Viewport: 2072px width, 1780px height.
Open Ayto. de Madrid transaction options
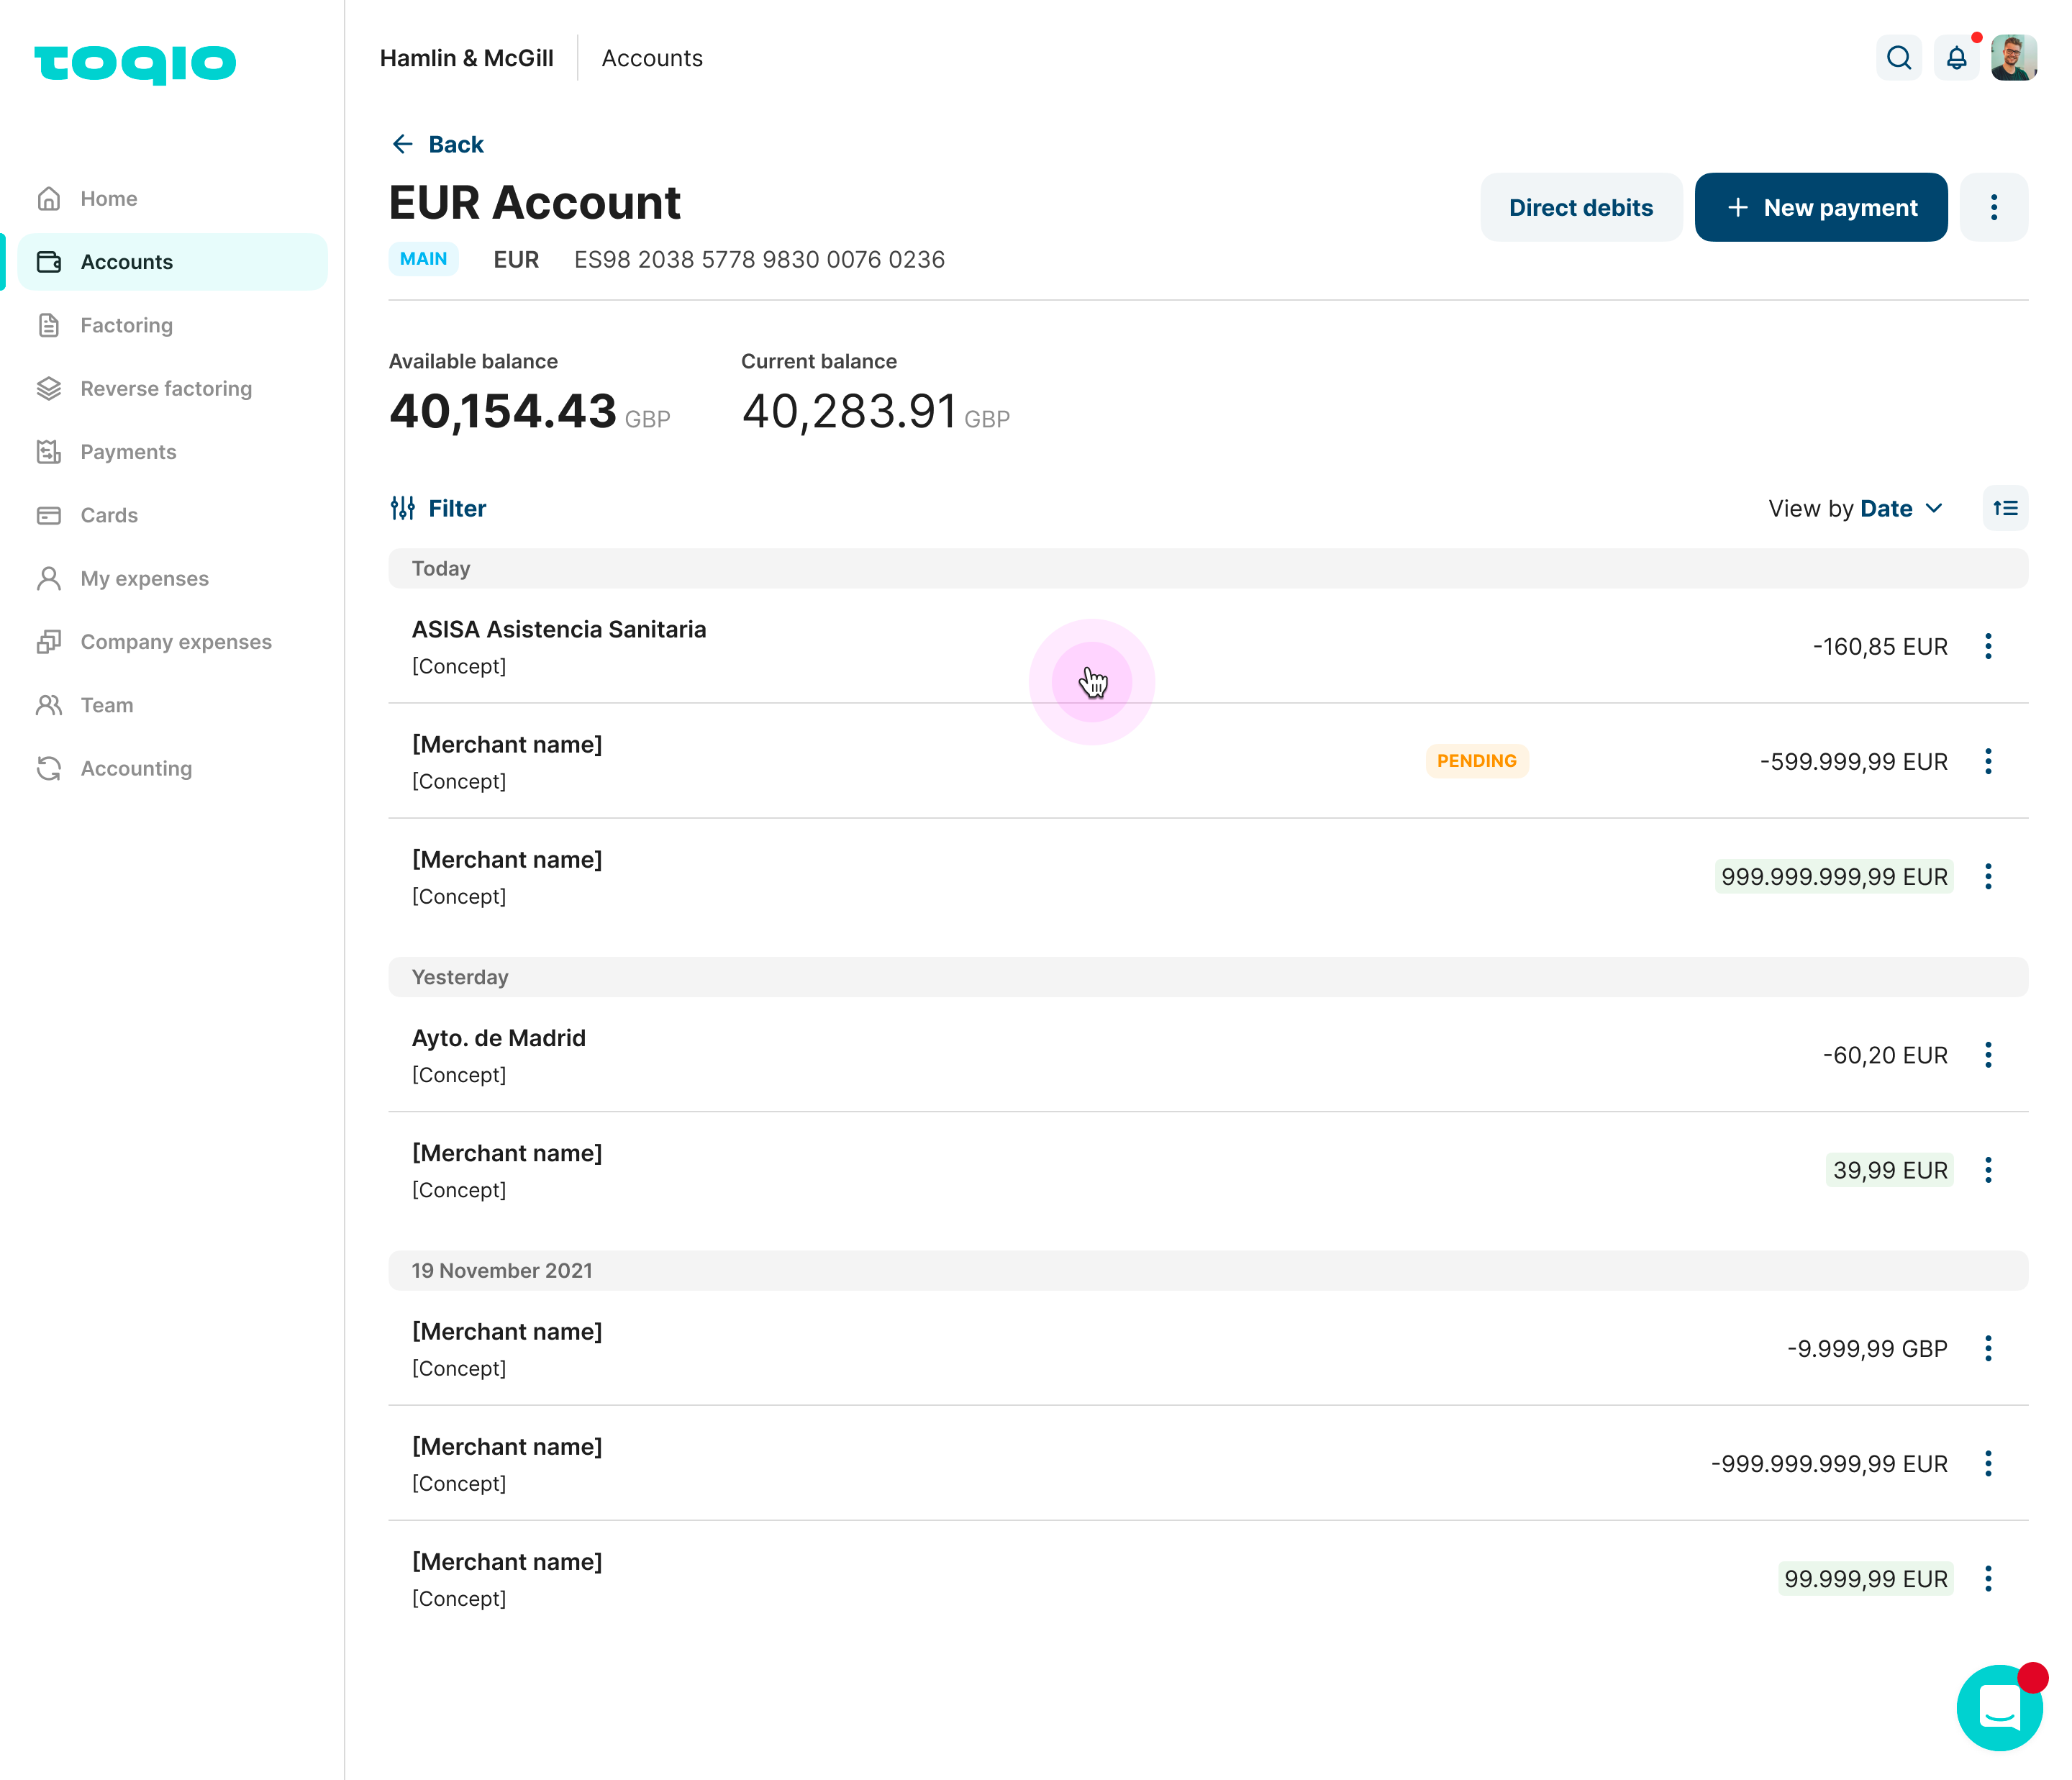pos(1988,1055)
